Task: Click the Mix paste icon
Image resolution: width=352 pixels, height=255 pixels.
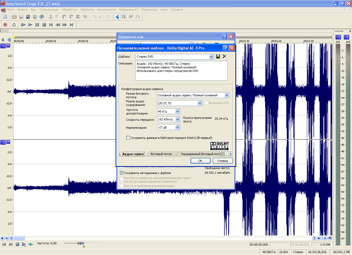Action: click(71, 17)
